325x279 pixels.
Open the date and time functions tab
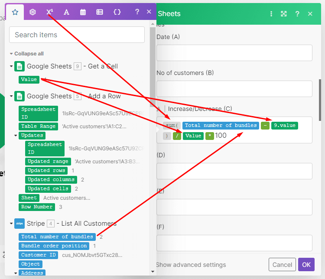(x=83, y=12)
